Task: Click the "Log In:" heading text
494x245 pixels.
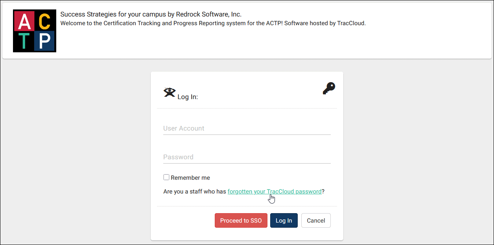Action: (188, 97)
